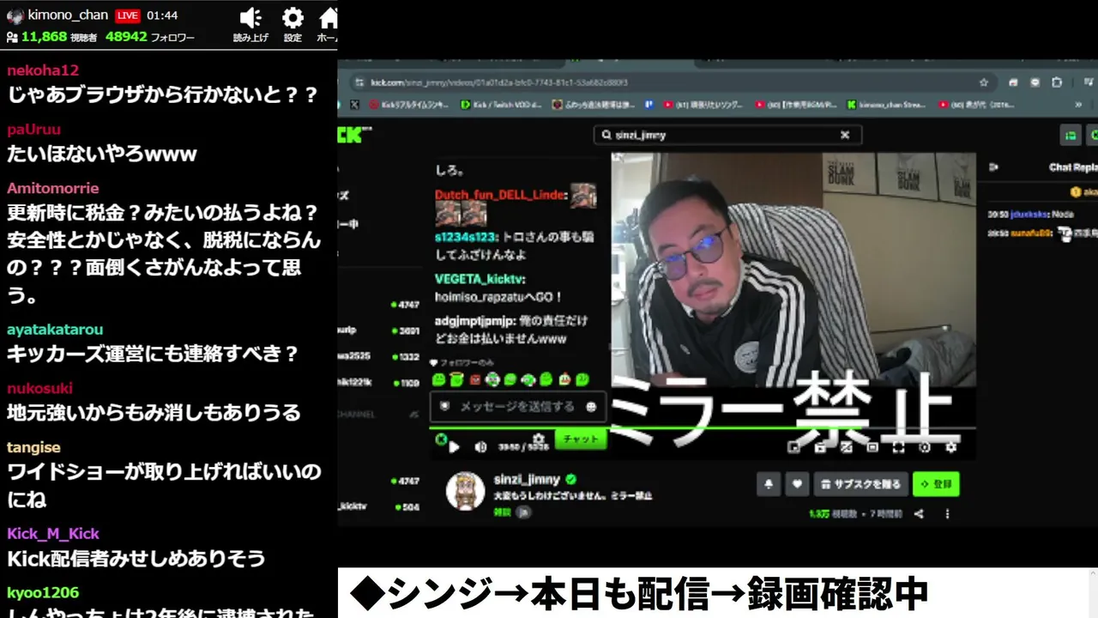Open the Kick / Twitch VOD bookmark
Viewport: 1098px width, 618px height.
(x=501, y=105)
